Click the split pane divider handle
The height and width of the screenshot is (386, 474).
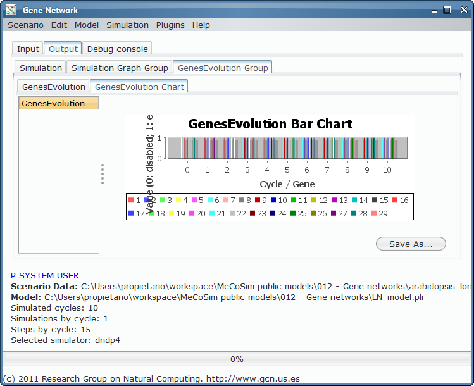click(x=103, y=174)
